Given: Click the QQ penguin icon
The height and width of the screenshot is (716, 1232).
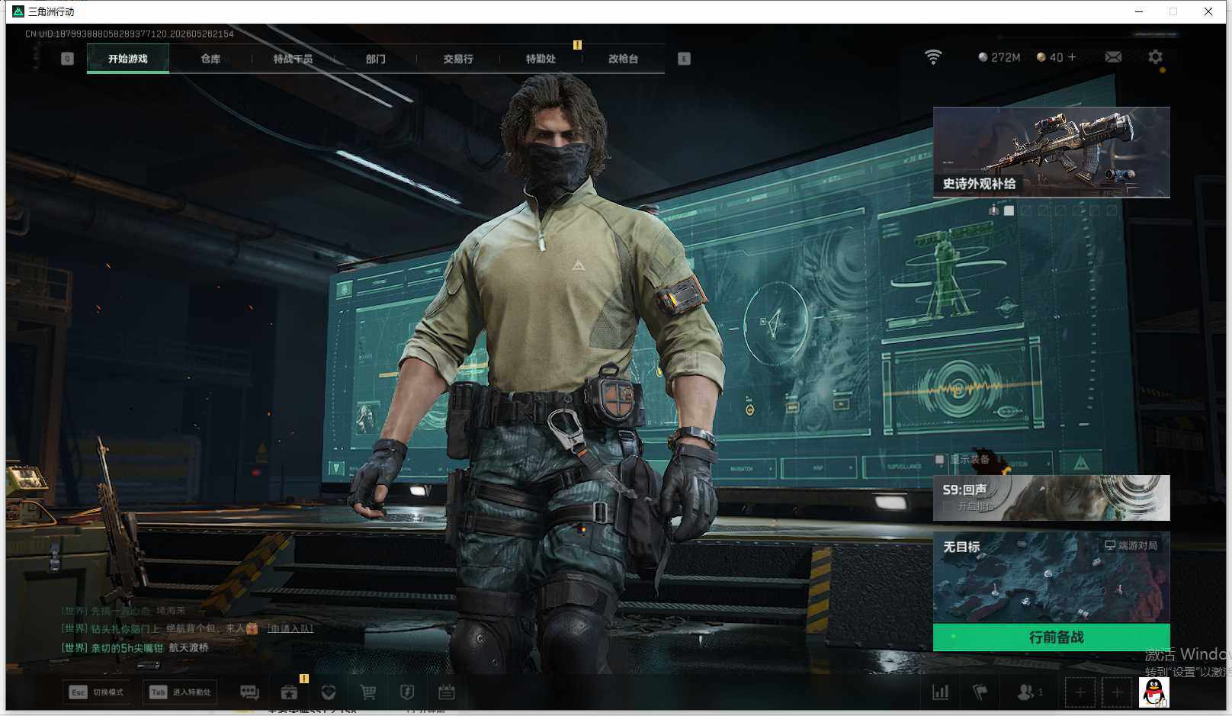Looking at the screenshot, I should 1153,692.
